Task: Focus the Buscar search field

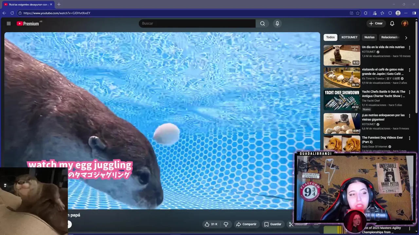Action: pyautogui.click(x=197, y=23)
